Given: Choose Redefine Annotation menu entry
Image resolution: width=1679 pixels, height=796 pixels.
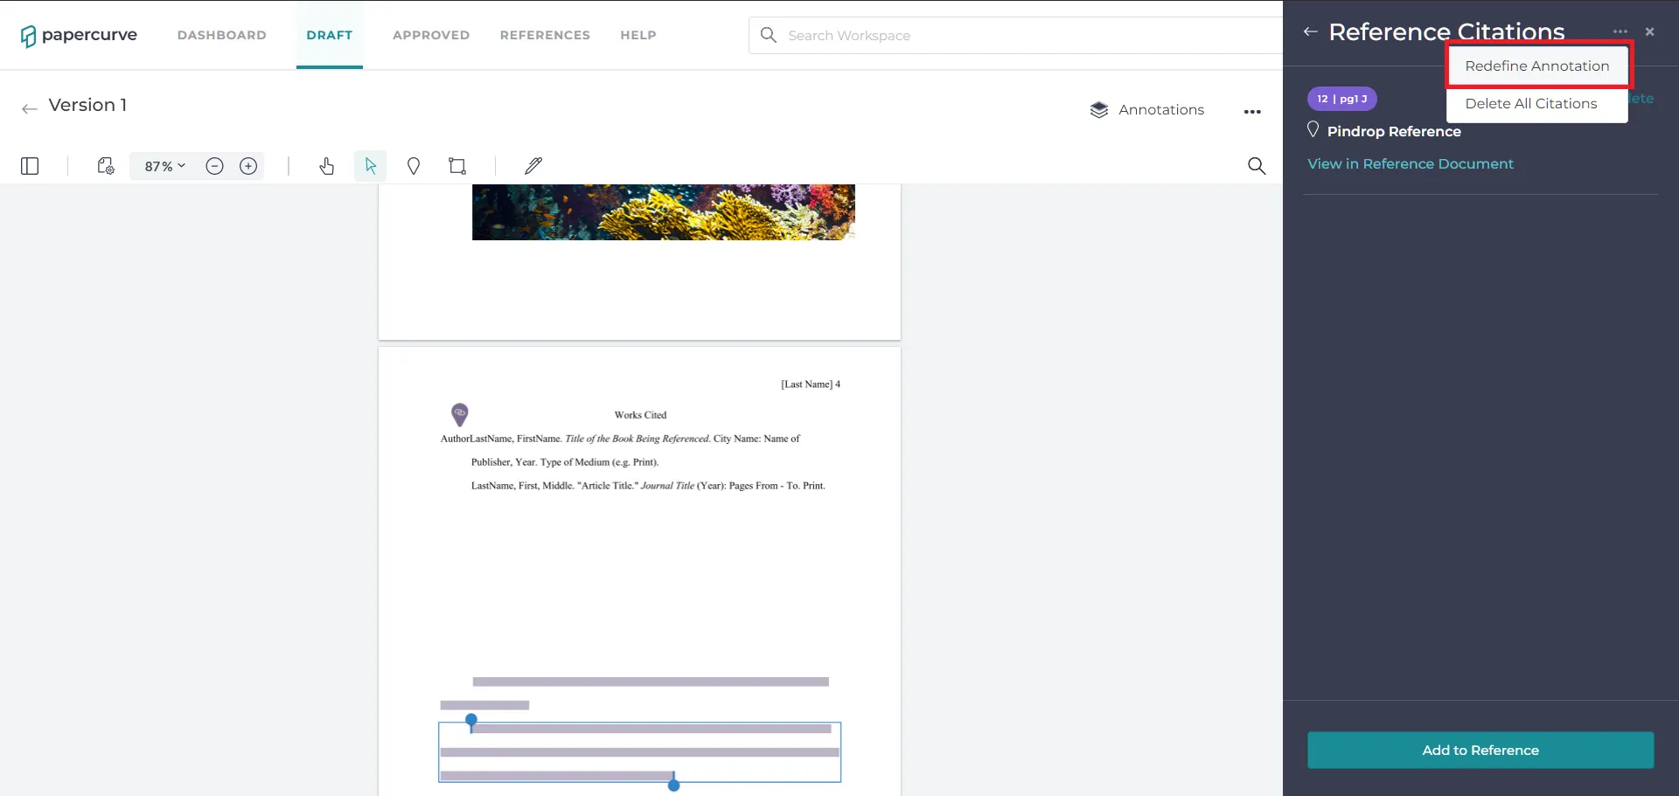Looking at the screenshot, I should tap(1537, 66).
